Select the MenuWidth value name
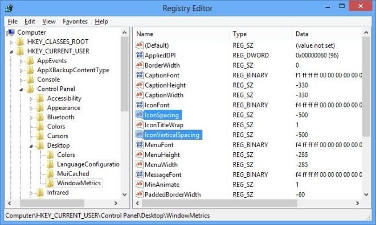The width and height of the screenshot is (376, 225). tap(161, 165)
